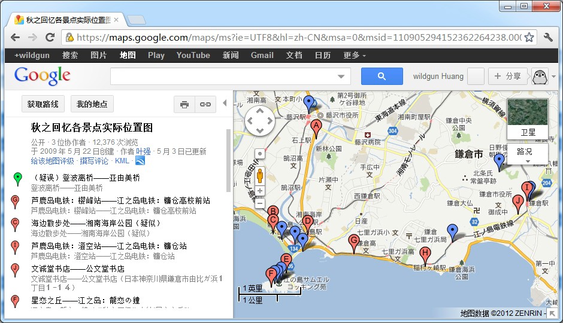Open Play in the Google bar
The image size is (563, 323).
pyautogui.click(x=156, y=55)
